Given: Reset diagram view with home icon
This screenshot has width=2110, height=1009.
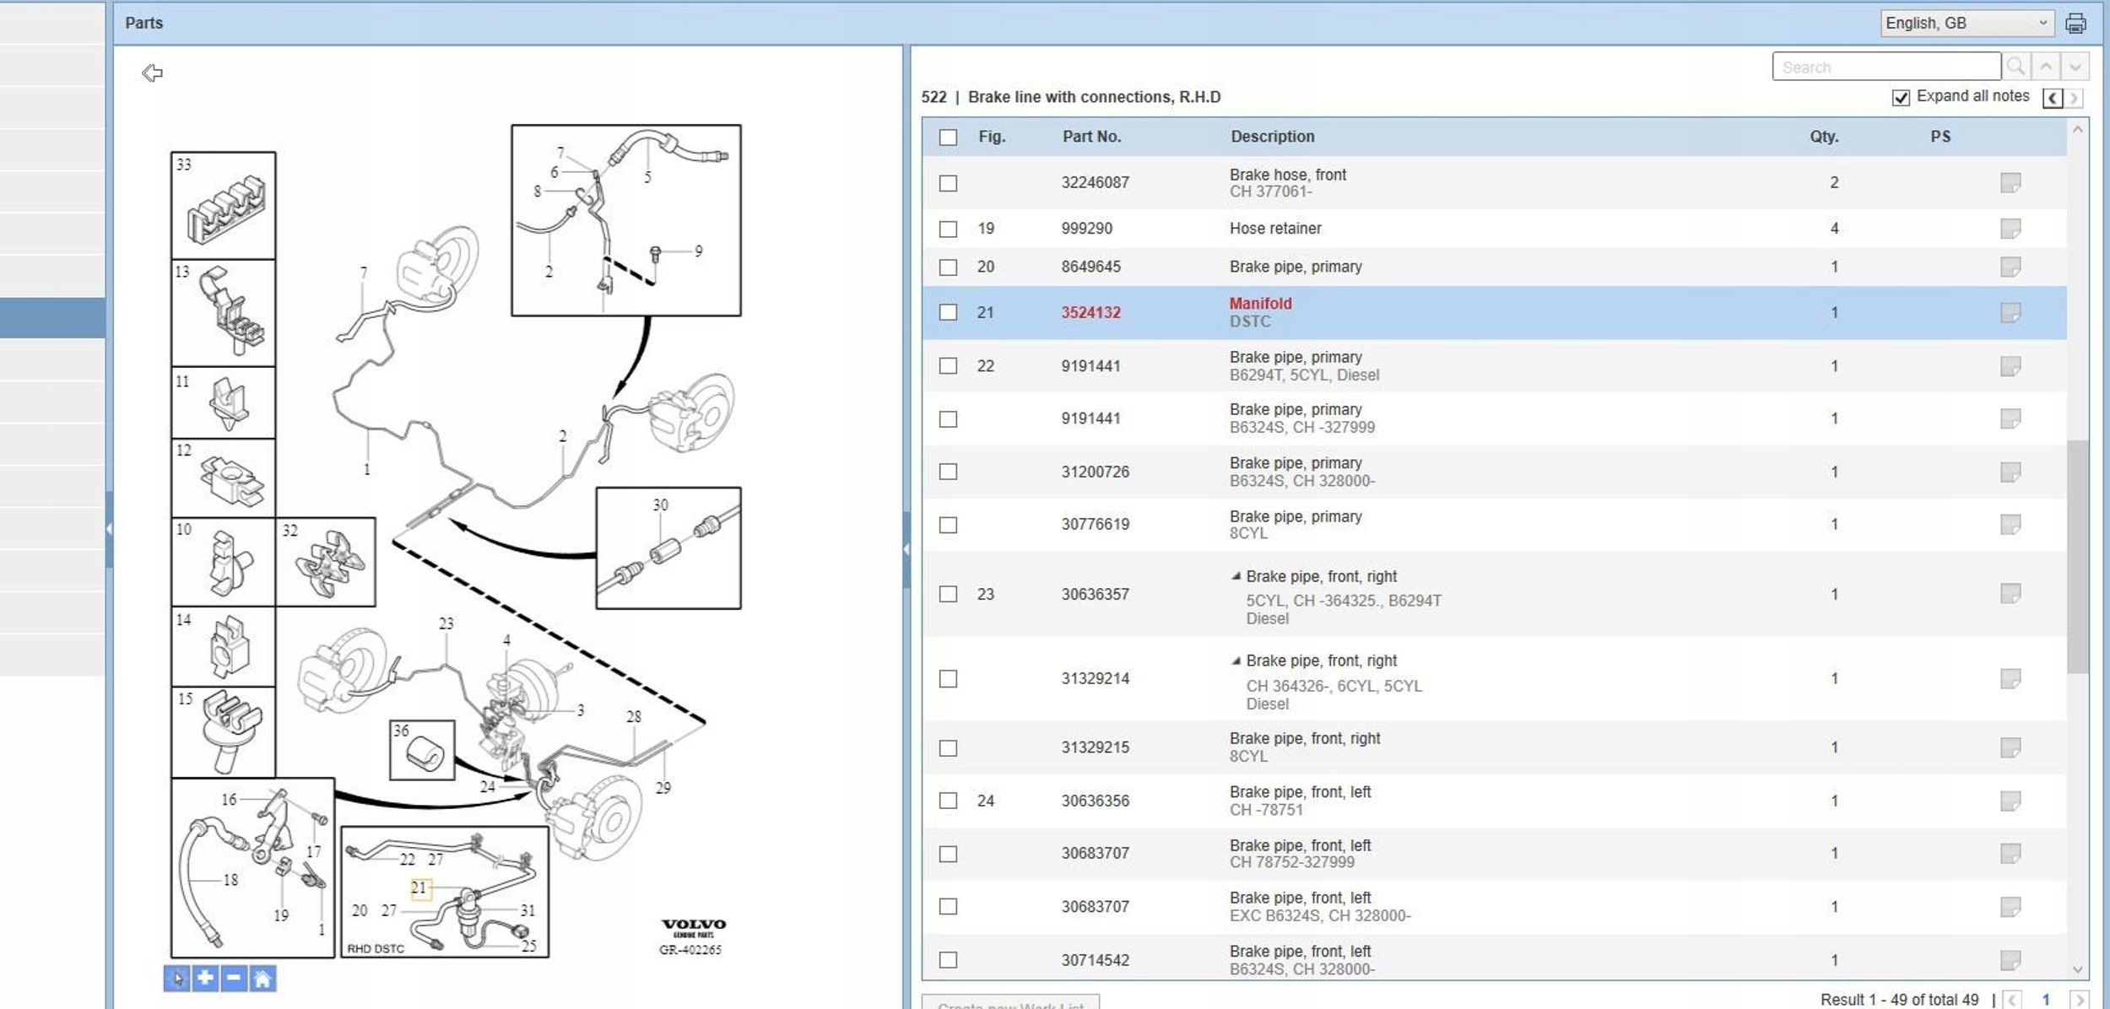Looking at the screenshot, I should click(x=262, y=978).
